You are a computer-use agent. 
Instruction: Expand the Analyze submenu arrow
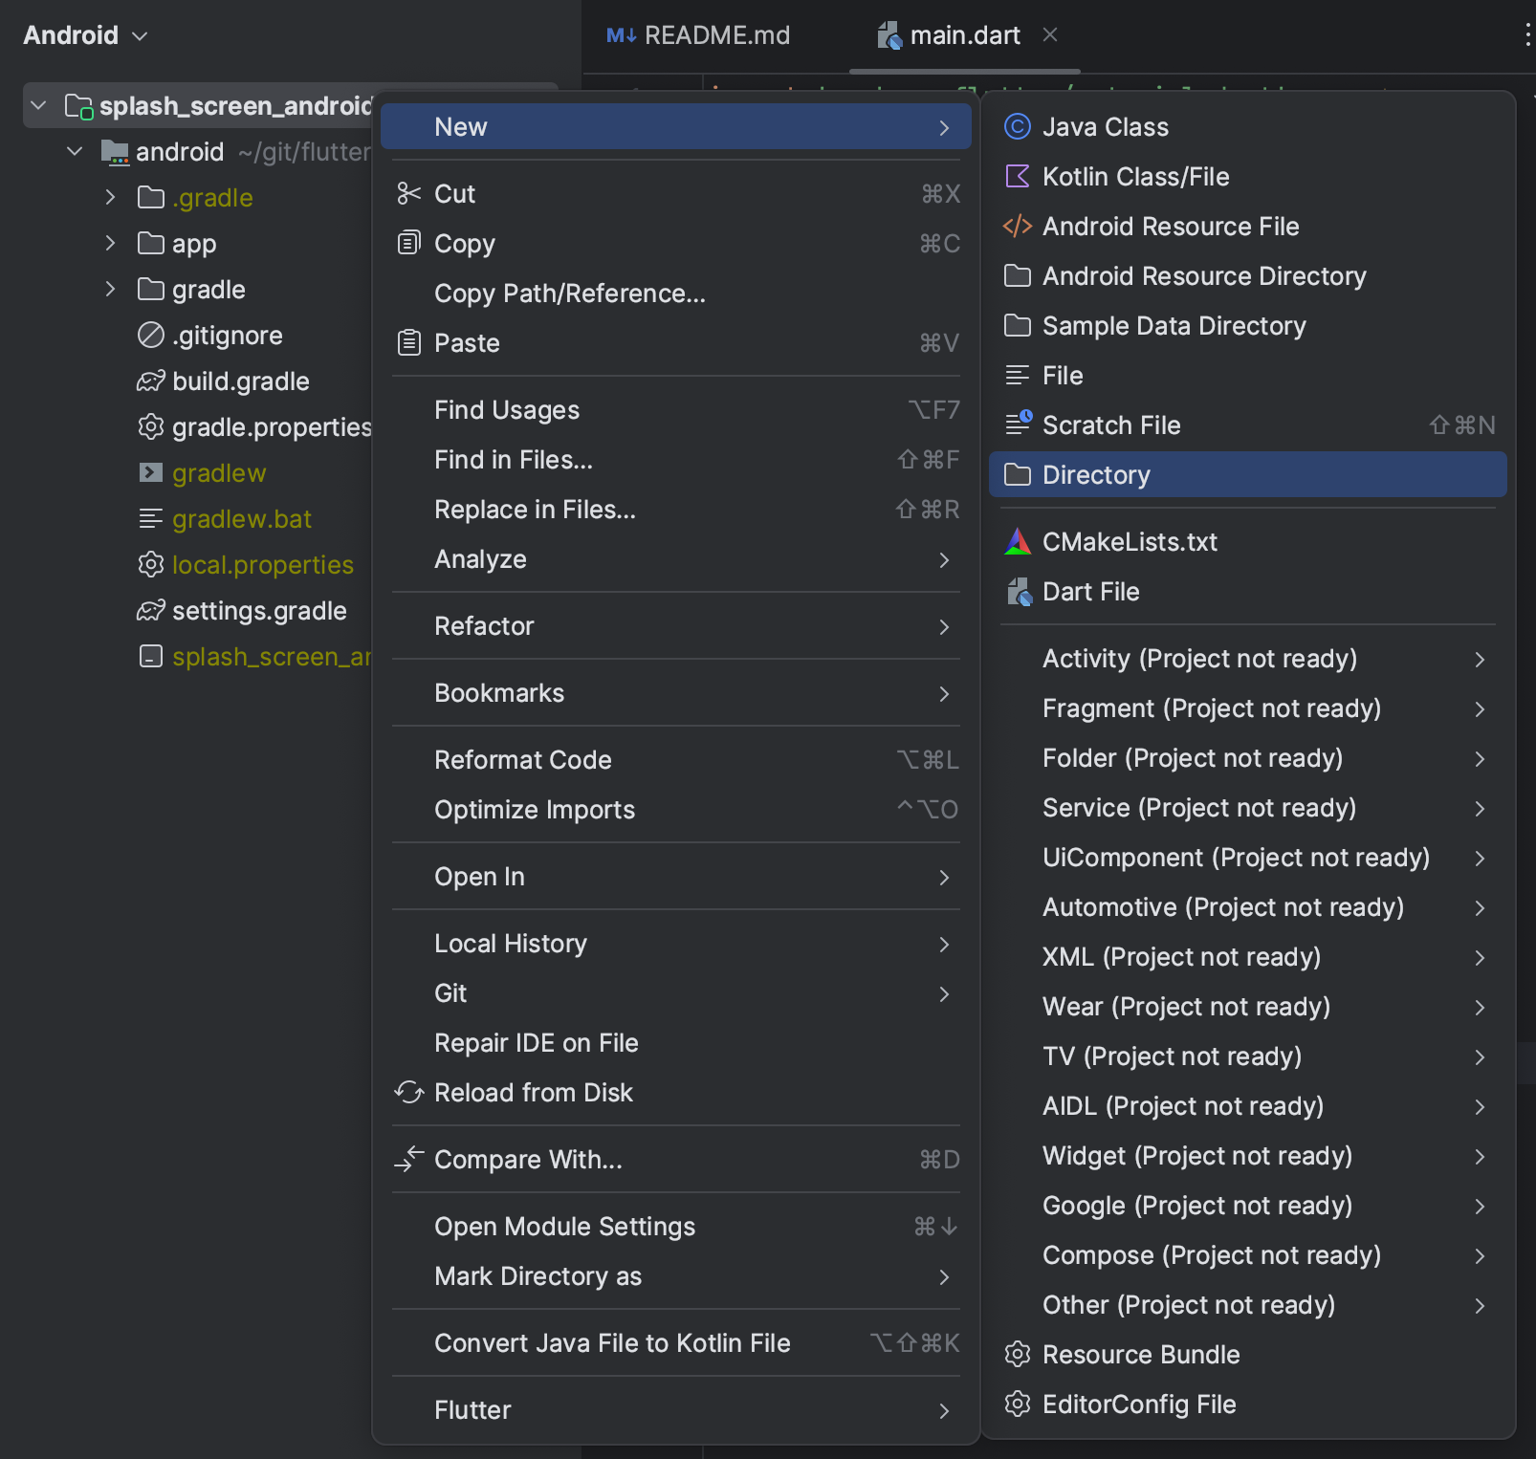944,559
